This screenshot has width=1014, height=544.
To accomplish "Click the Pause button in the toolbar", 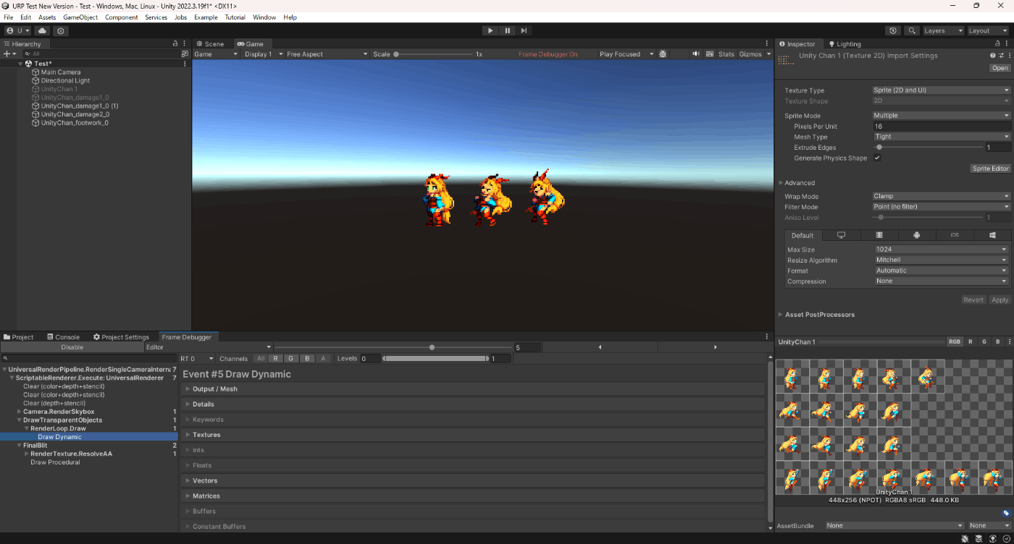I will tap(507, 30).
